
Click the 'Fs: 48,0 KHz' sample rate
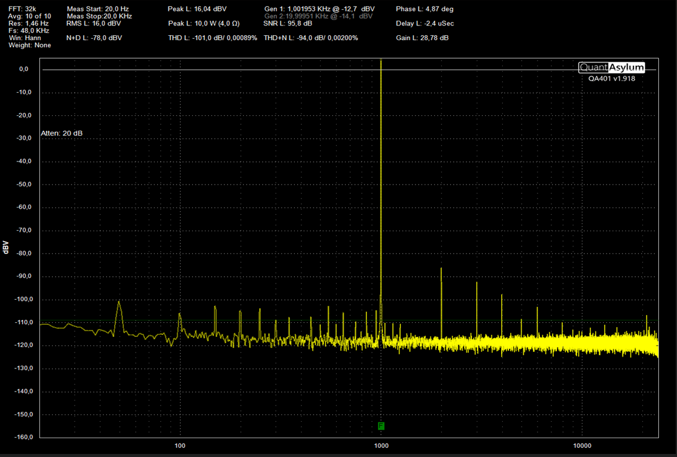click(29, 31)
